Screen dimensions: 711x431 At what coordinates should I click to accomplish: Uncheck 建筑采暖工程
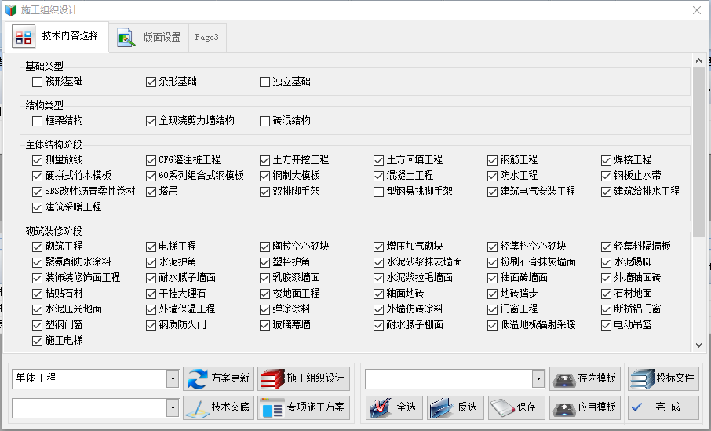tap(37, 208)
